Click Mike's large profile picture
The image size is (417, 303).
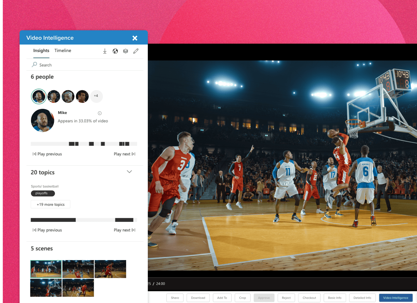pyautogui.click(x=43, y=120)
